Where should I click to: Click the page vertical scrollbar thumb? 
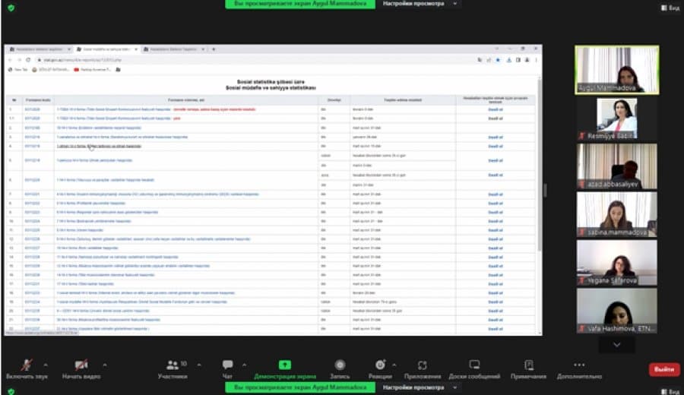[540, 166]
